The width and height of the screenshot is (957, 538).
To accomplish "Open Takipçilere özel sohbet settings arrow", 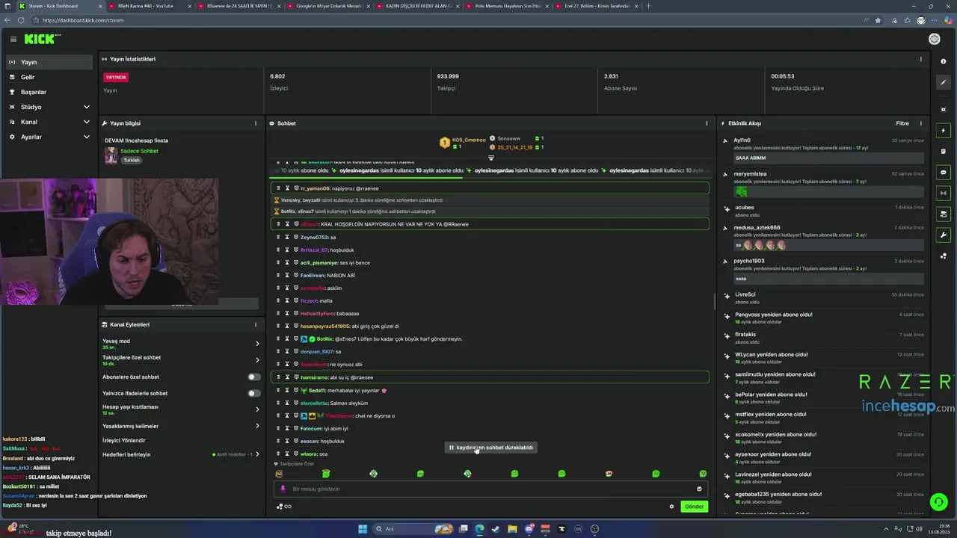I will click(x=257, y=360).
